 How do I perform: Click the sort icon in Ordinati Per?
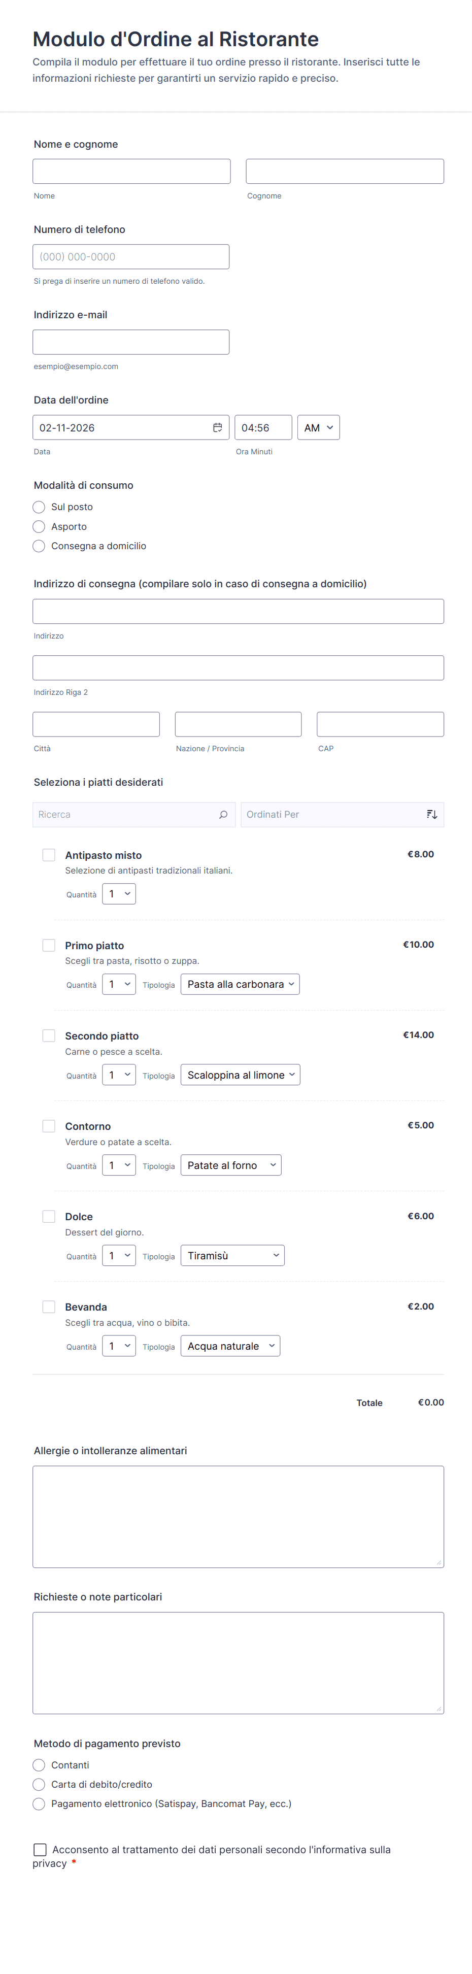tap(431, 815)
